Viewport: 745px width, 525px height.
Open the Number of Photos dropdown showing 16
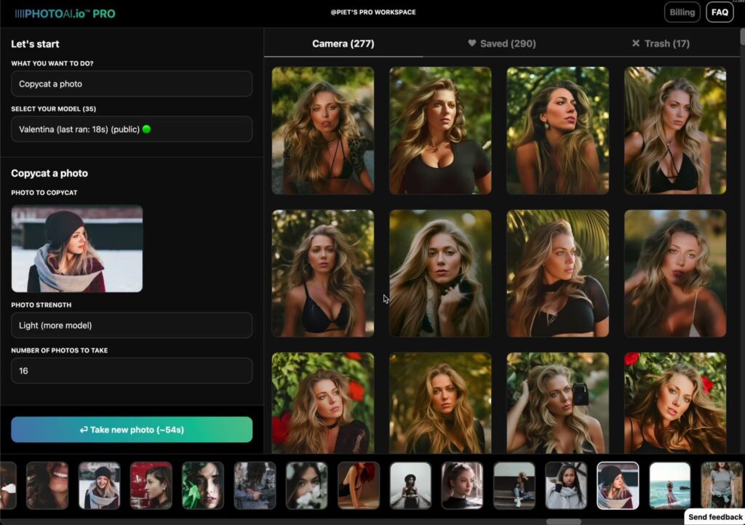click(132, 371)
